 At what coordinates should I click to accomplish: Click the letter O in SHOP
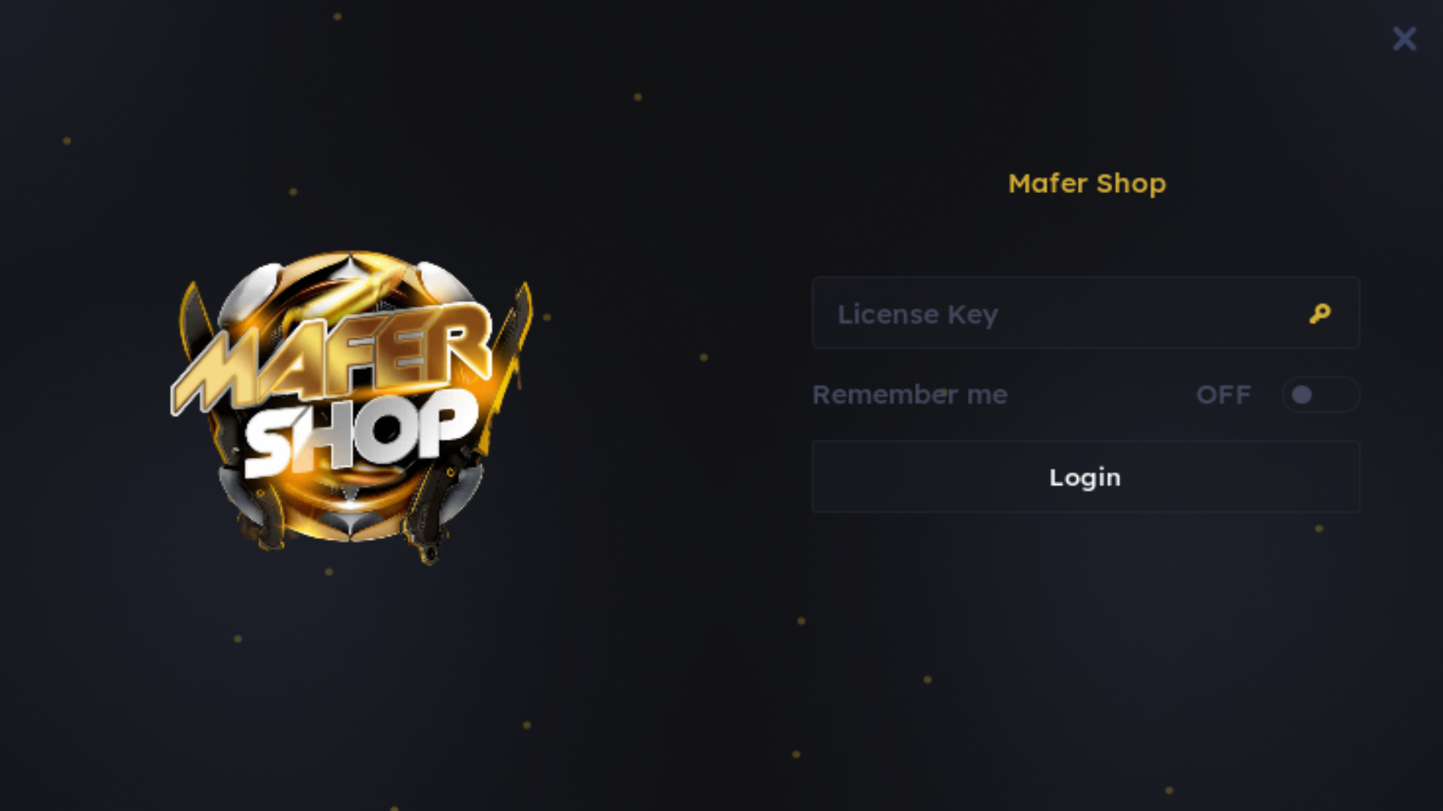(x=386, y=431)
